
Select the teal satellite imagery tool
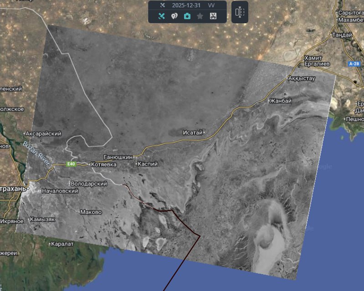[161, 16]
